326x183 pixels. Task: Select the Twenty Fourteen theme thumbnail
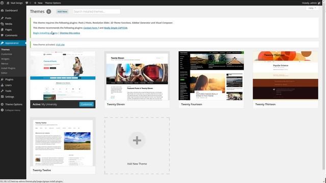(211, 76)
